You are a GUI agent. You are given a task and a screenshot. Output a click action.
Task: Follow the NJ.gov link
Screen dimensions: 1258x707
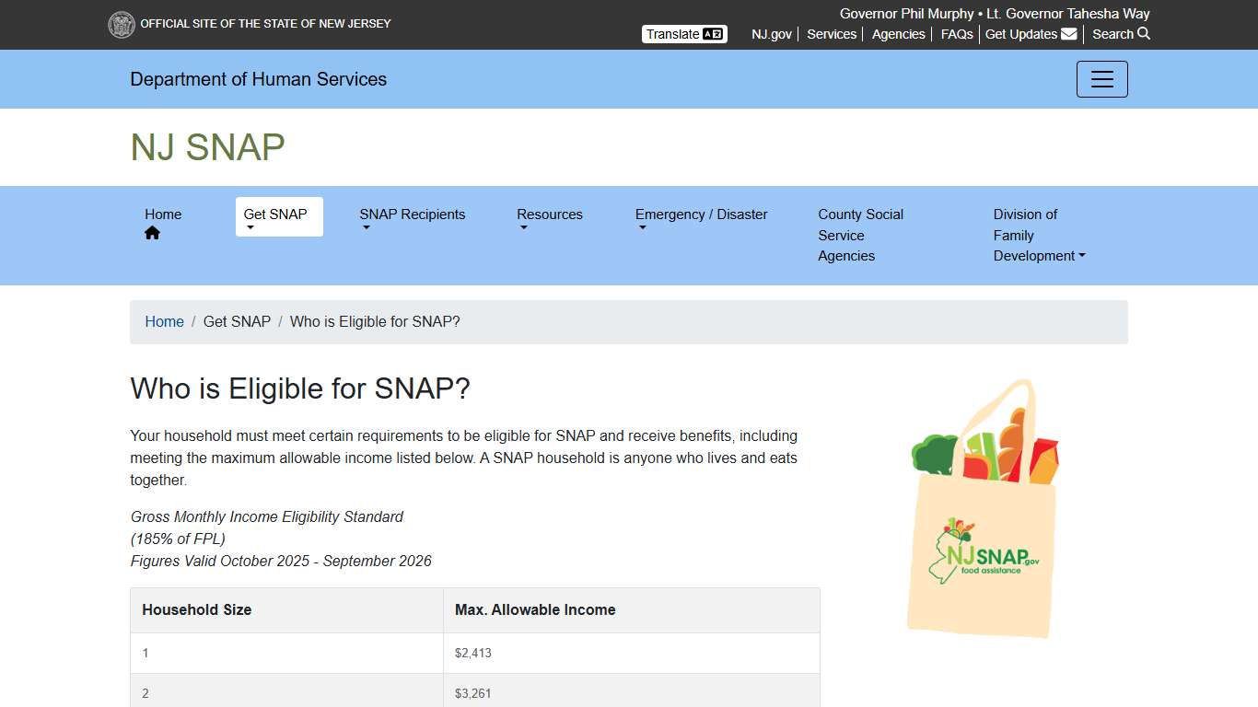pos(771,34)
